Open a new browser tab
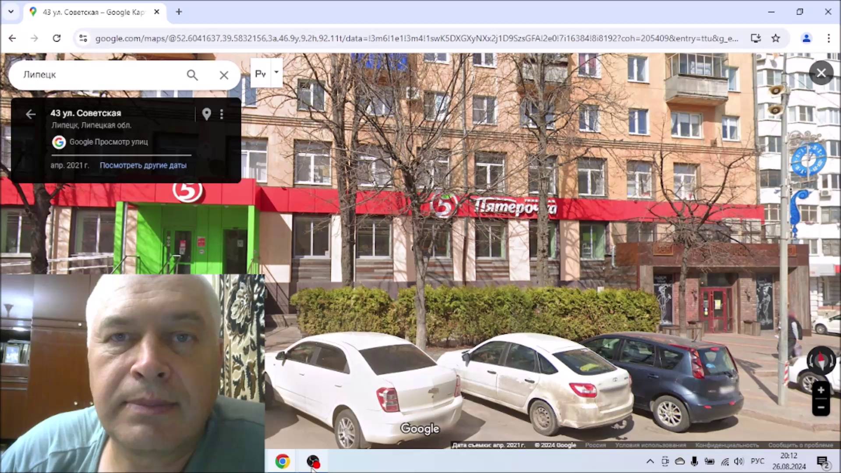 [179, 12]
